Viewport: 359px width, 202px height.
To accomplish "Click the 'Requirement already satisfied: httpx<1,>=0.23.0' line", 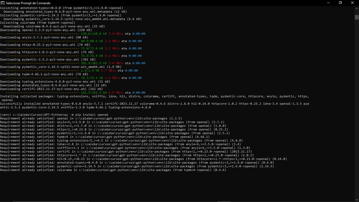I will pyautogui.click(x=114, y=129).
